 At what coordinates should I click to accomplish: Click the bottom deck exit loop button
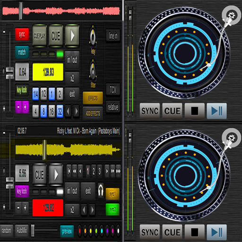tap(88, 191)
